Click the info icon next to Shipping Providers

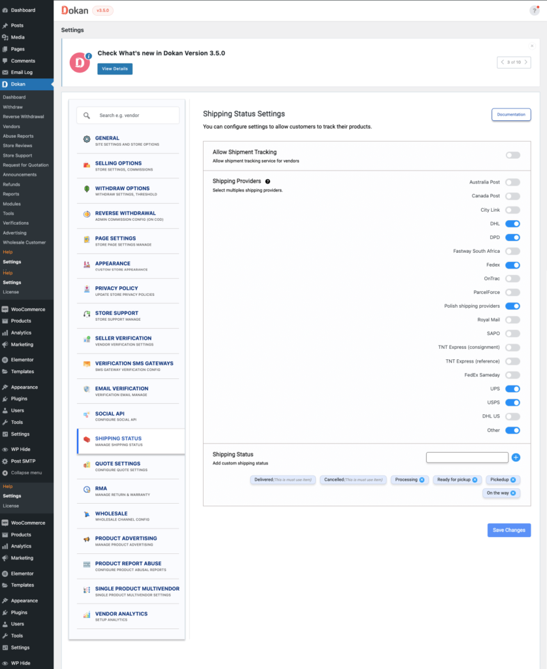click(x=268, y=182)
